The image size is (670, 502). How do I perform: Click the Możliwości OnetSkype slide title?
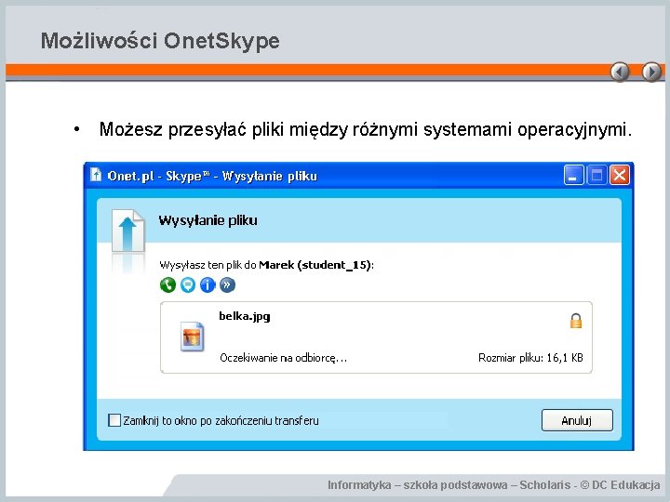[x=160, y=42]
